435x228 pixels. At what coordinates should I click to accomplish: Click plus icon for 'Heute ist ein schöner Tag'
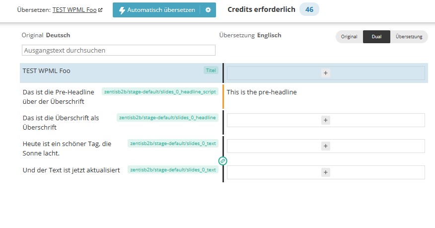(x=326, y=146)
